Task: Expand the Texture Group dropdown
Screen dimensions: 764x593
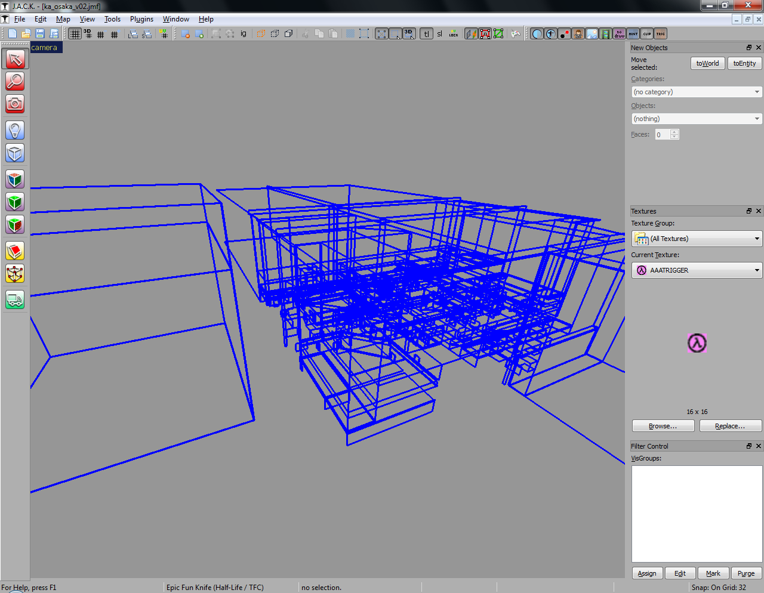Action: click(x=697, y=239)
